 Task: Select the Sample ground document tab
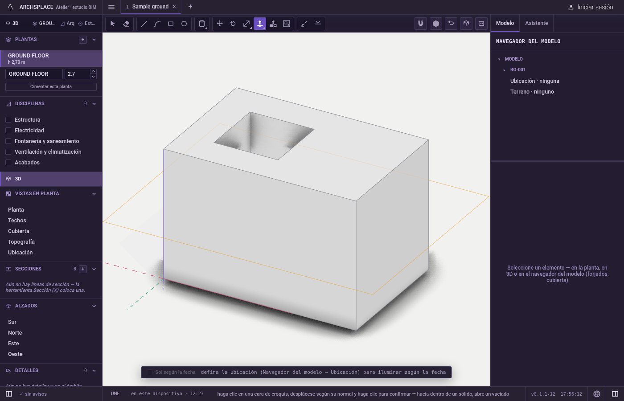pyautogui.click(x=151, y=7)
